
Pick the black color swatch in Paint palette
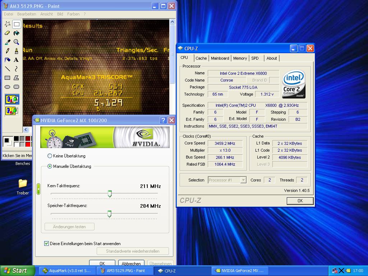point(16,138)
